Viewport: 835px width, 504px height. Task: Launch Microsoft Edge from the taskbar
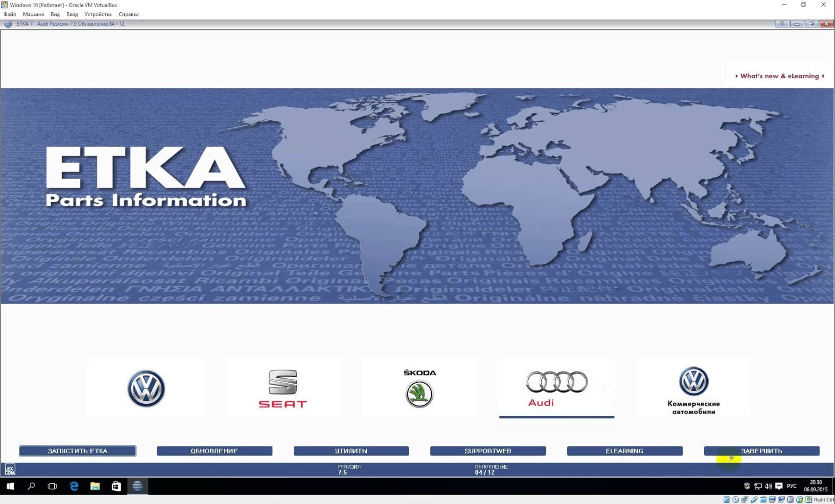[x=74, y=486]
